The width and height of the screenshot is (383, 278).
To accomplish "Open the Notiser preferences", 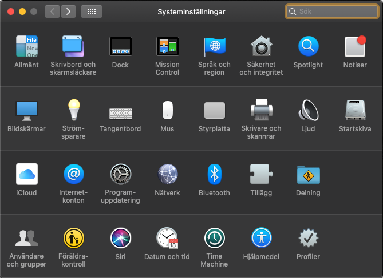I will 355,46.
